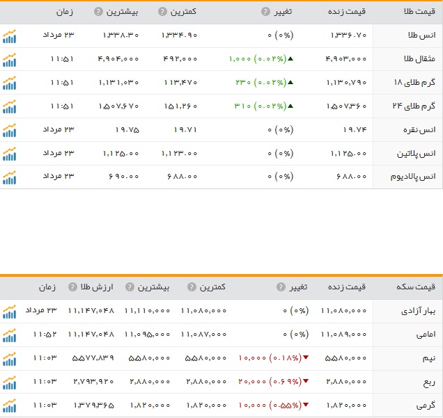Click the انس پلاتین row label
This screenshot has height=418, width=443.
coord(416,154)
